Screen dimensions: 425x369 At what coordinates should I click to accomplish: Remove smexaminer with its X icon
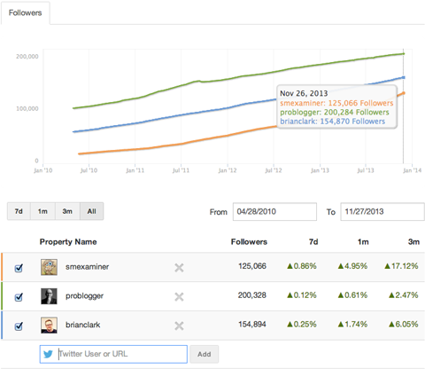point(179,268)
